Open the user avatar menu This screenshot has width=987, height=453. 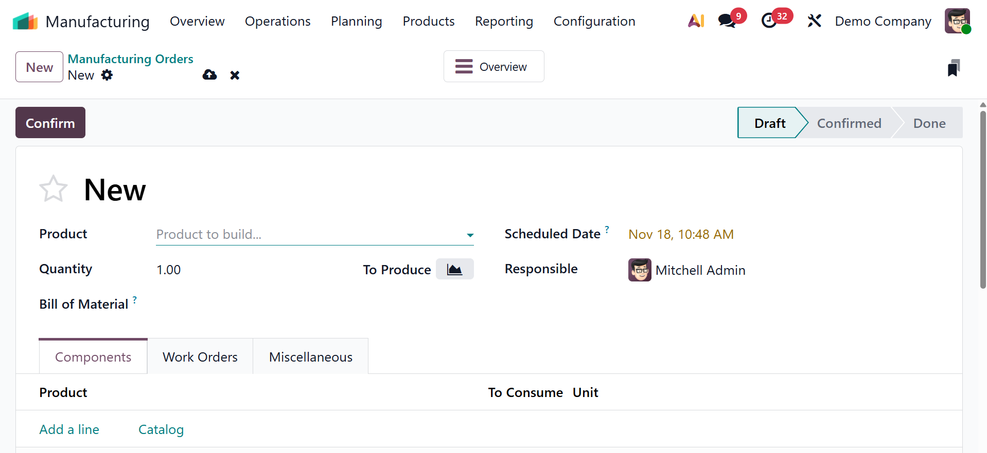(957, 21)
